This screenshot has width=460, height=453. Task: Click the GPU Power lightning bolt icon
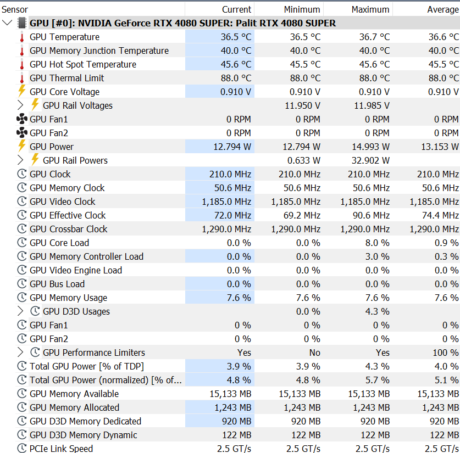tap(22, 146)
